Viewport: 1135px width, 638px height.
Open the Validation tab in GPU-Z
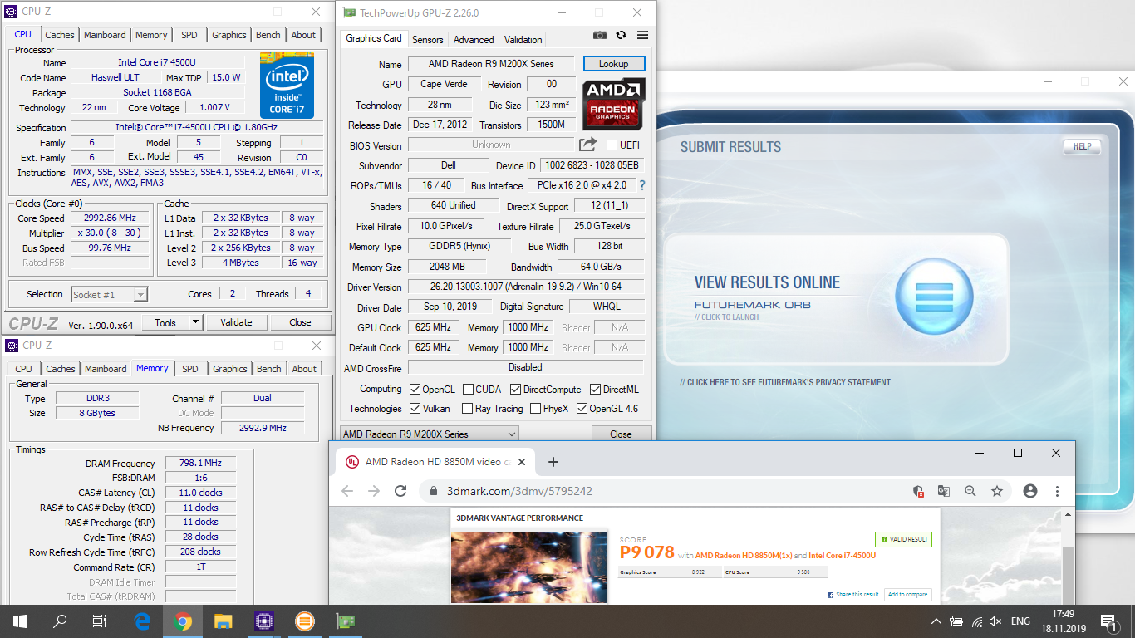[x=523, y=39]
